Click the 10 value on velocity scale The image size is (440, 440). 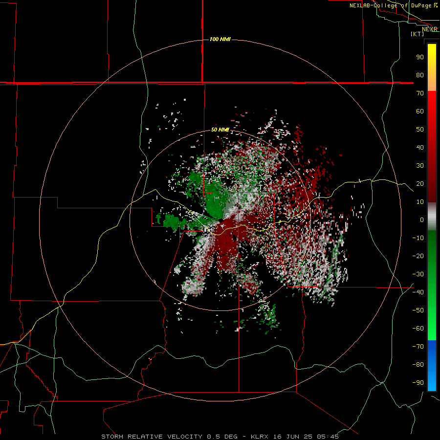click(420, 202)
